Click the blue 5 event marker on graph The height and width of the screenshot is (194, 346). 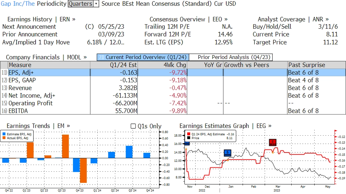pos(227,153)
